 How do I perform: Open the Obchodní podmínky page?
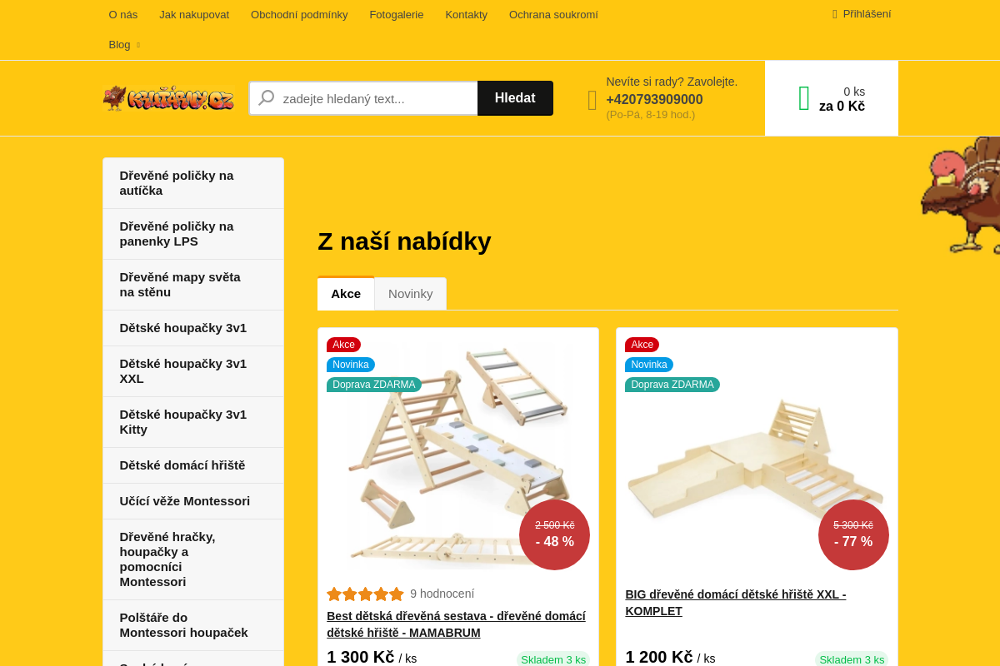(x=299, y=14)
